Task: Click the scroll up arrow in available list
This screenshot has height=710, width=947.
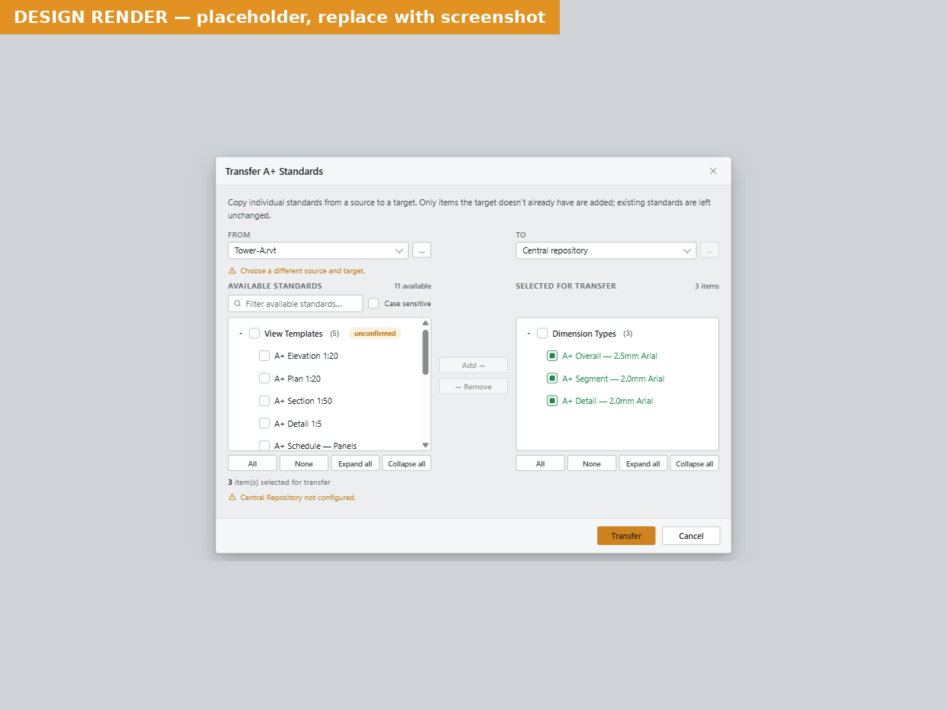Action: [425, 323]
